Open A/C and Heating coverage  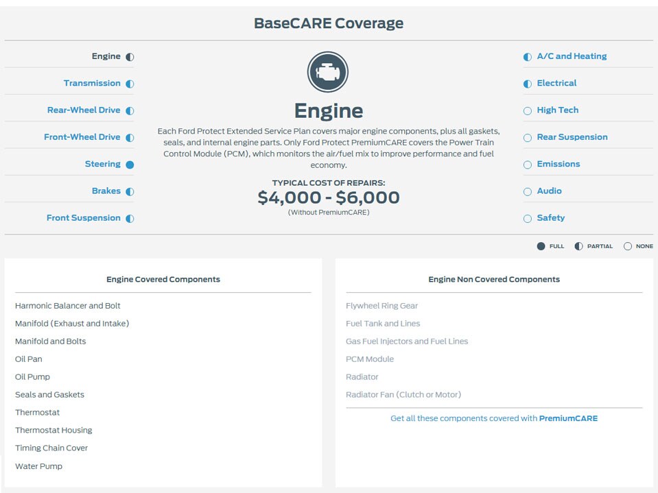click(572, 56)
